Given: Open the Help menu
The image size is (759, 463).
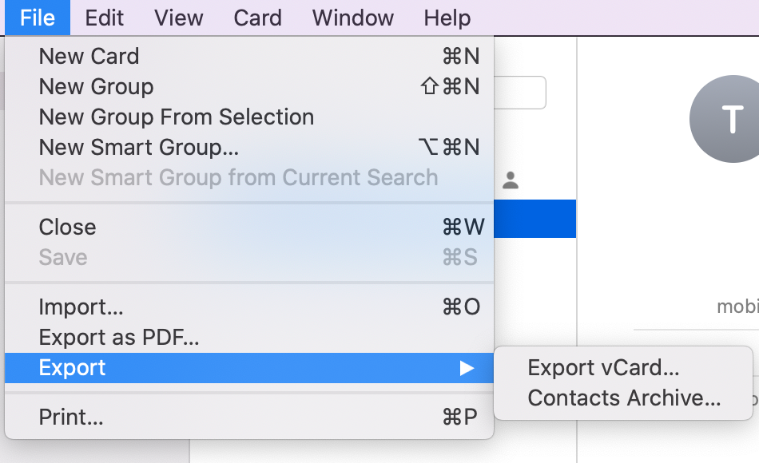Looking at the screenshot, I should (447, 18).
